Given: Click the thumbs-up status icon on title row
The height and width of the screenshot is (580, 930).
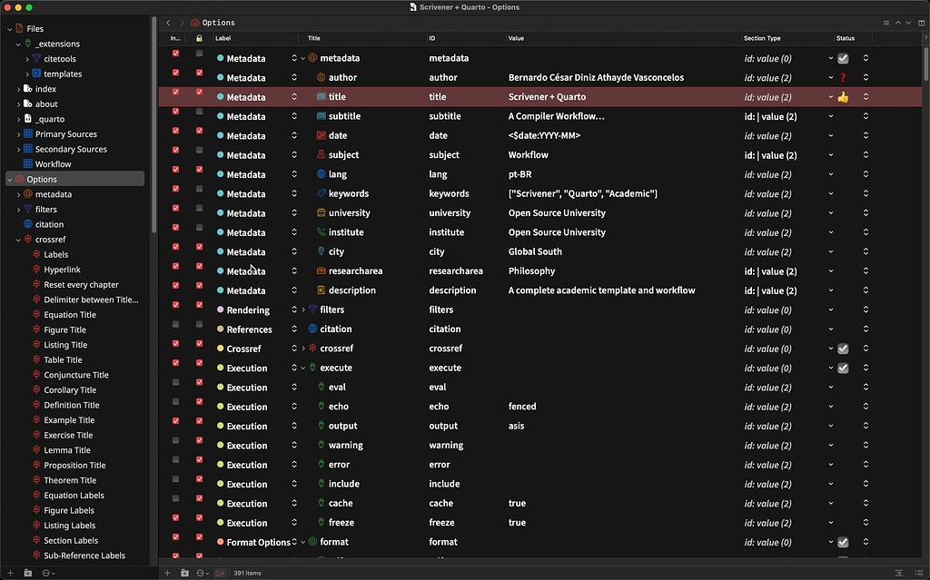Looking at the screenshot, I should tap(842, 96).
